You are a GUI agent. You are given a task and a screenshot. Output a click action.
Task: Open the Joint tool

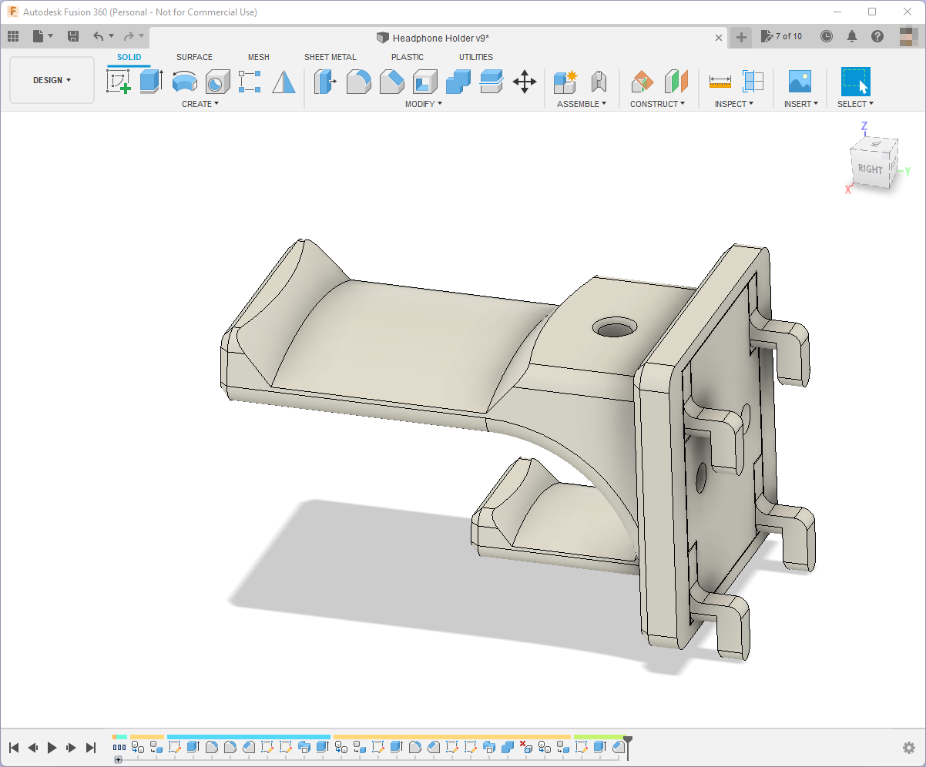[599, 81]
